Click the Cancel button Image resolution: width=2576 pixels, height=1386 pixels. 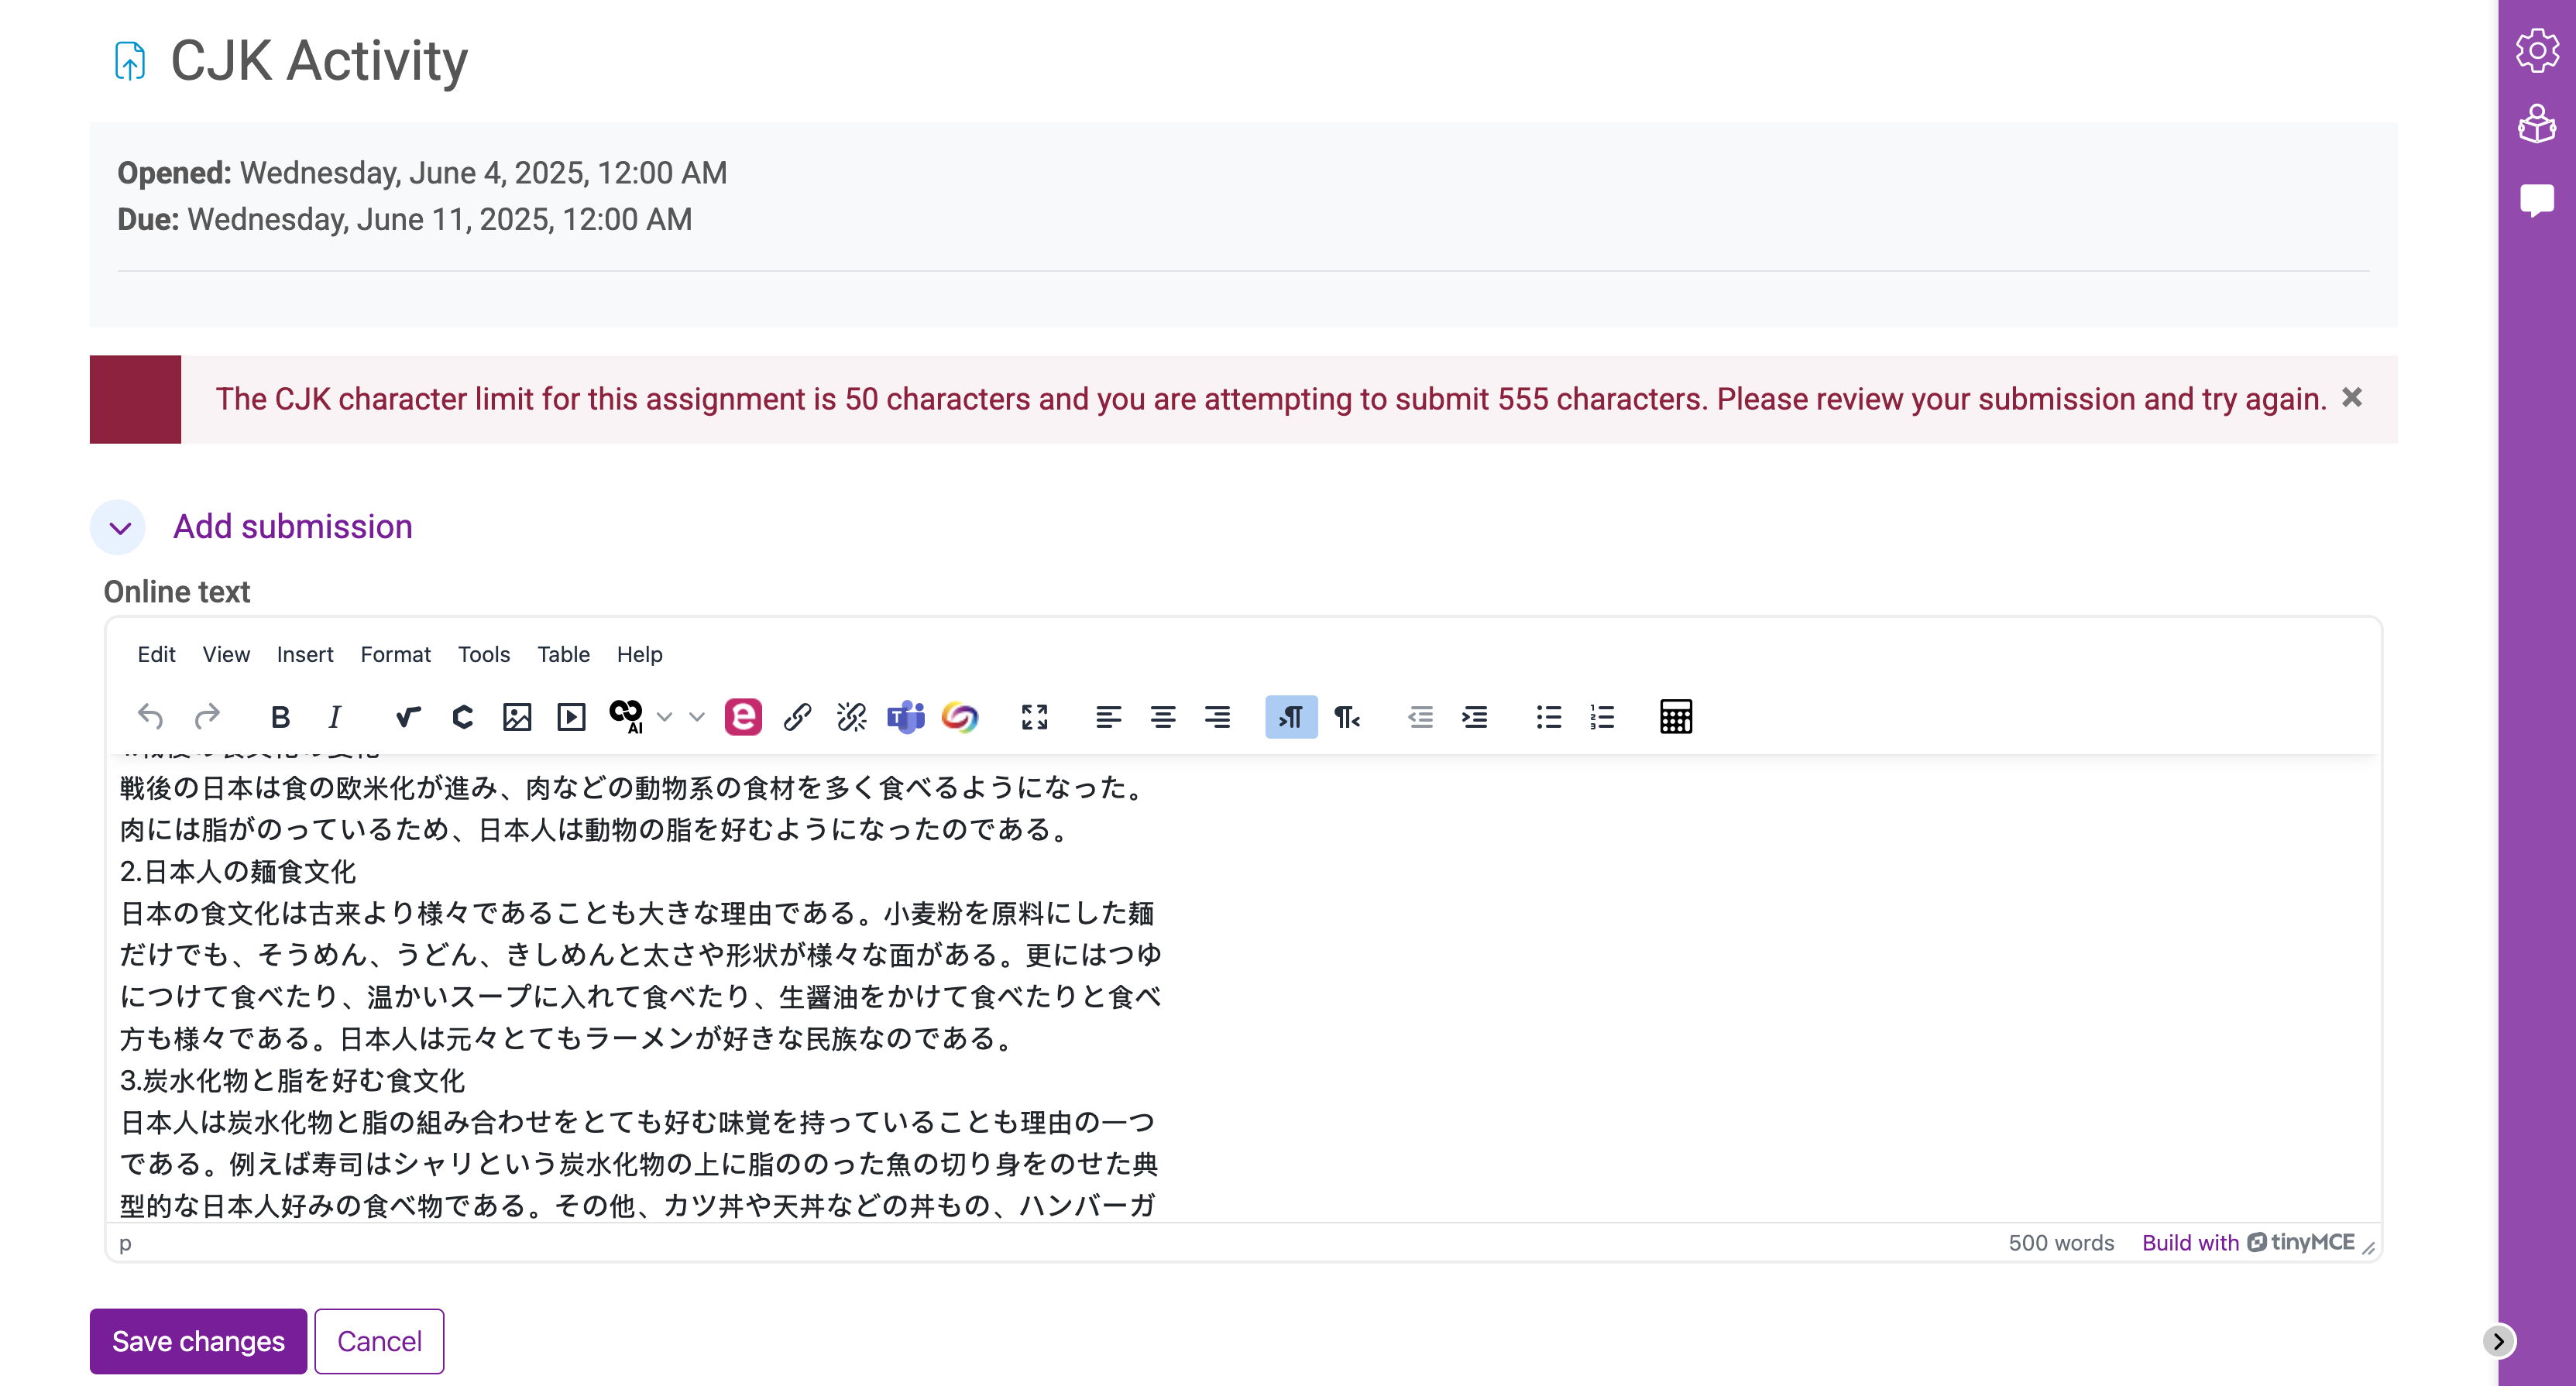coord(379,1340)
